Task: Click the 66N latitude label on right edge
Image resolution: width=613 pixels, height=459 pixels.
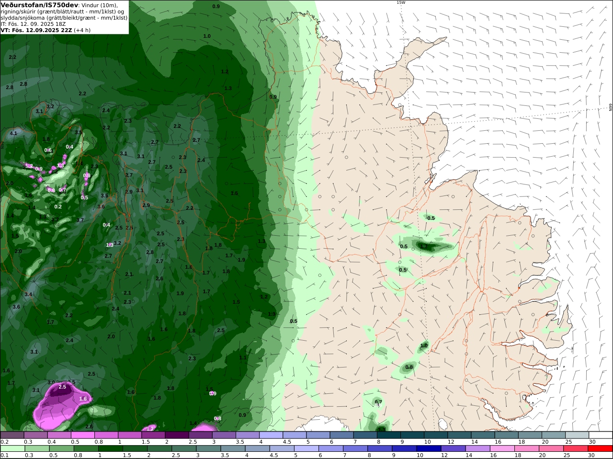Action: (x=611, y=108)
